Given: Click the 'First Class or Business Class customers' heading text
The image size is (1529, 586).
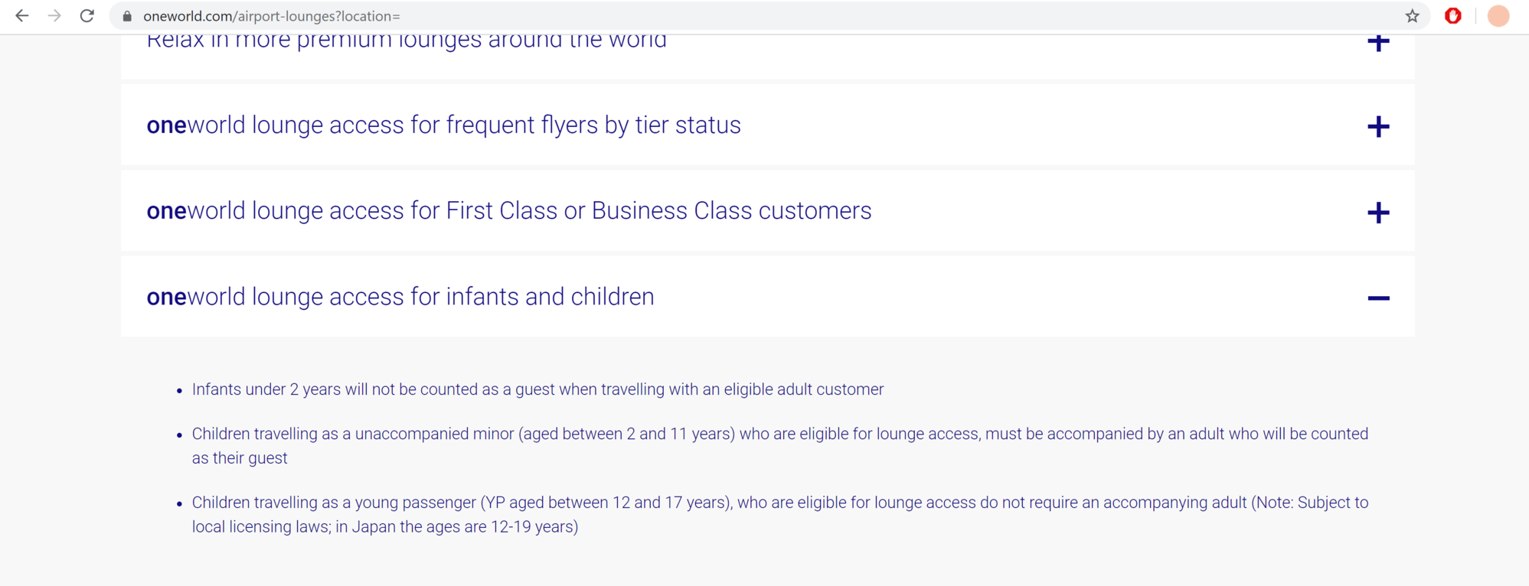Looking at the screenshot, I should pos(508,210).
